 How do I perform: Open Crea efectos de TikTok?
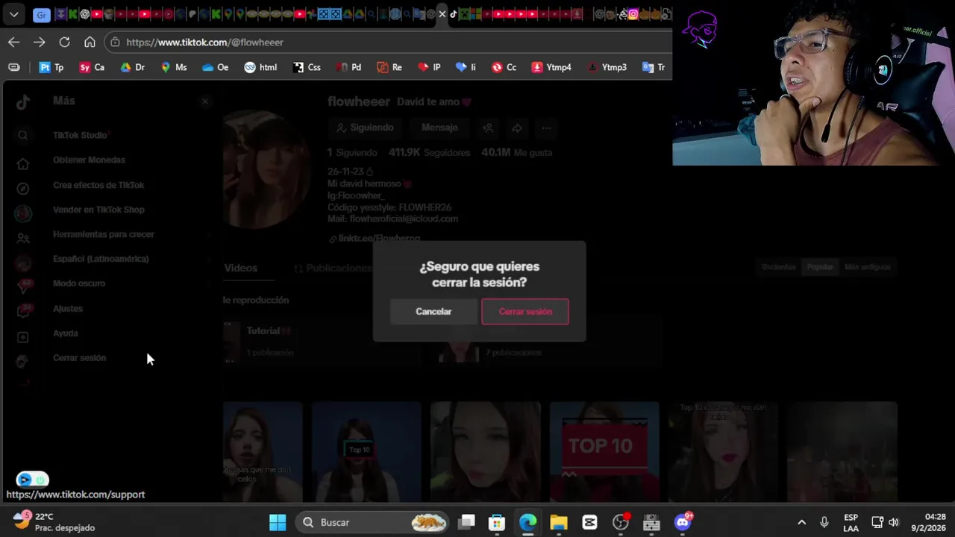click(98, 185)
